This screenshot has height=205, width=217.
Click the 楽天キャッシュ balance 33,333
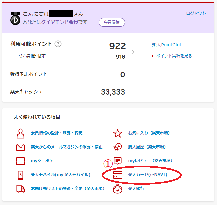113,92
